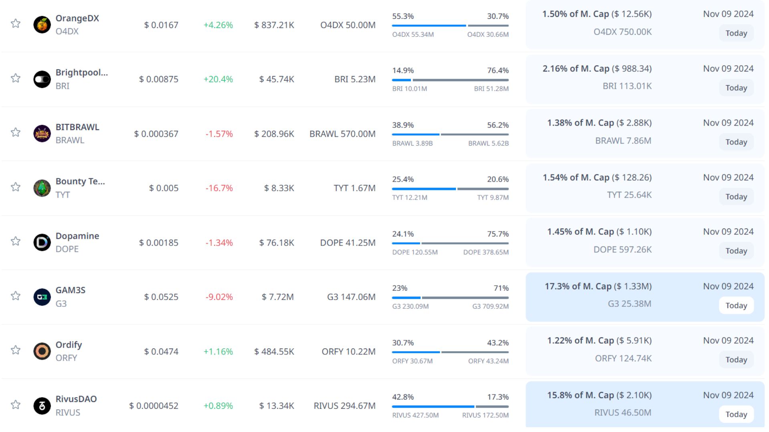Click the Ordify ORFY logo
Viewport: 769px width, 432px height.
[42, 351]
